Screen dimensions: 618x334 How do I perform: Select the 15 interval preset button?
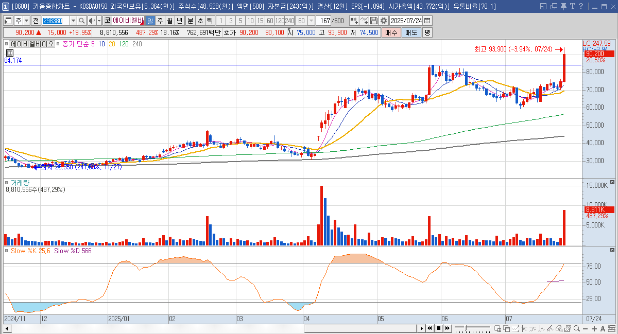point(260,21)
